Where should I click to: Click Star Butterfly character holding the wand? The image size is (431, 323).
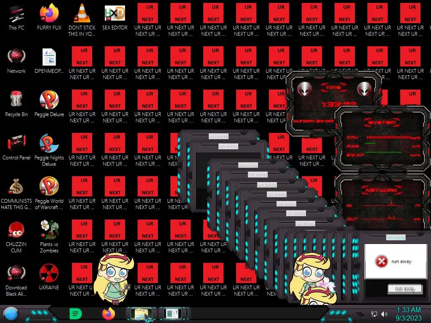pyautogui.click(x=114, y=279)
